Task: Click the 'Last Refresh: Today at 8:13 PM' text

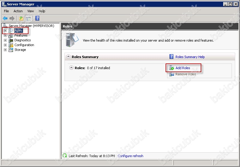Action: pyautogui.click(x=91, y=156)
